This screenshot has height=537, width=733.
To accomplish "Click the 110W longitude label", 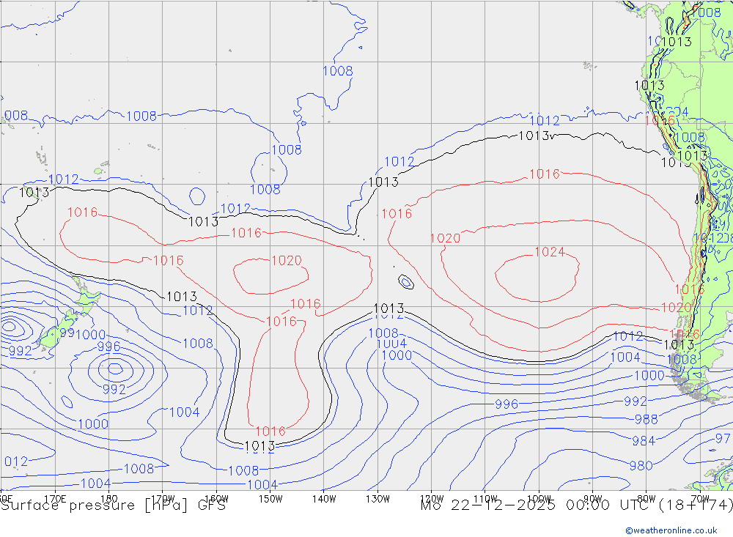I will click(x=486, y=499).
